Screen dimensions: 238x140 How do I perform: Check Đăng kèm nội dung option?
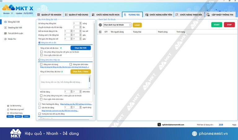pos(41,64)
